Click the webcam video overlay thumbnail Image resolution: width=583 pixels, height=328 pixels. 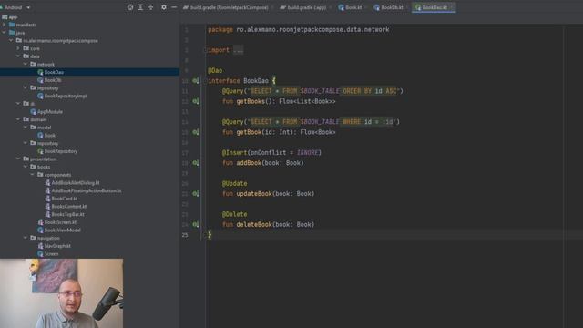(61, 293)
